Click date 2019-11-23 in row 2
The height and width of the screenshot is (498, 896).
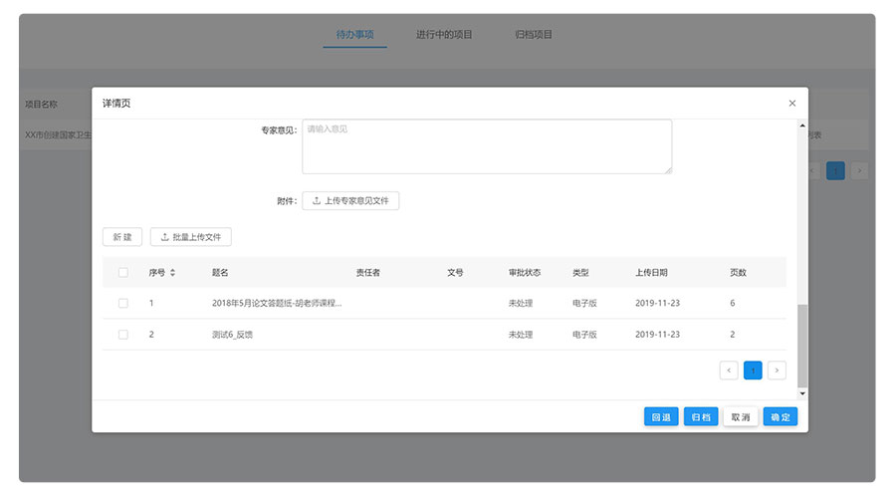coord(658,335)
